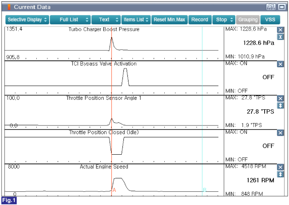Click the VSS button
The height and width of the screenshot is (205, 289).
(270, 20)
